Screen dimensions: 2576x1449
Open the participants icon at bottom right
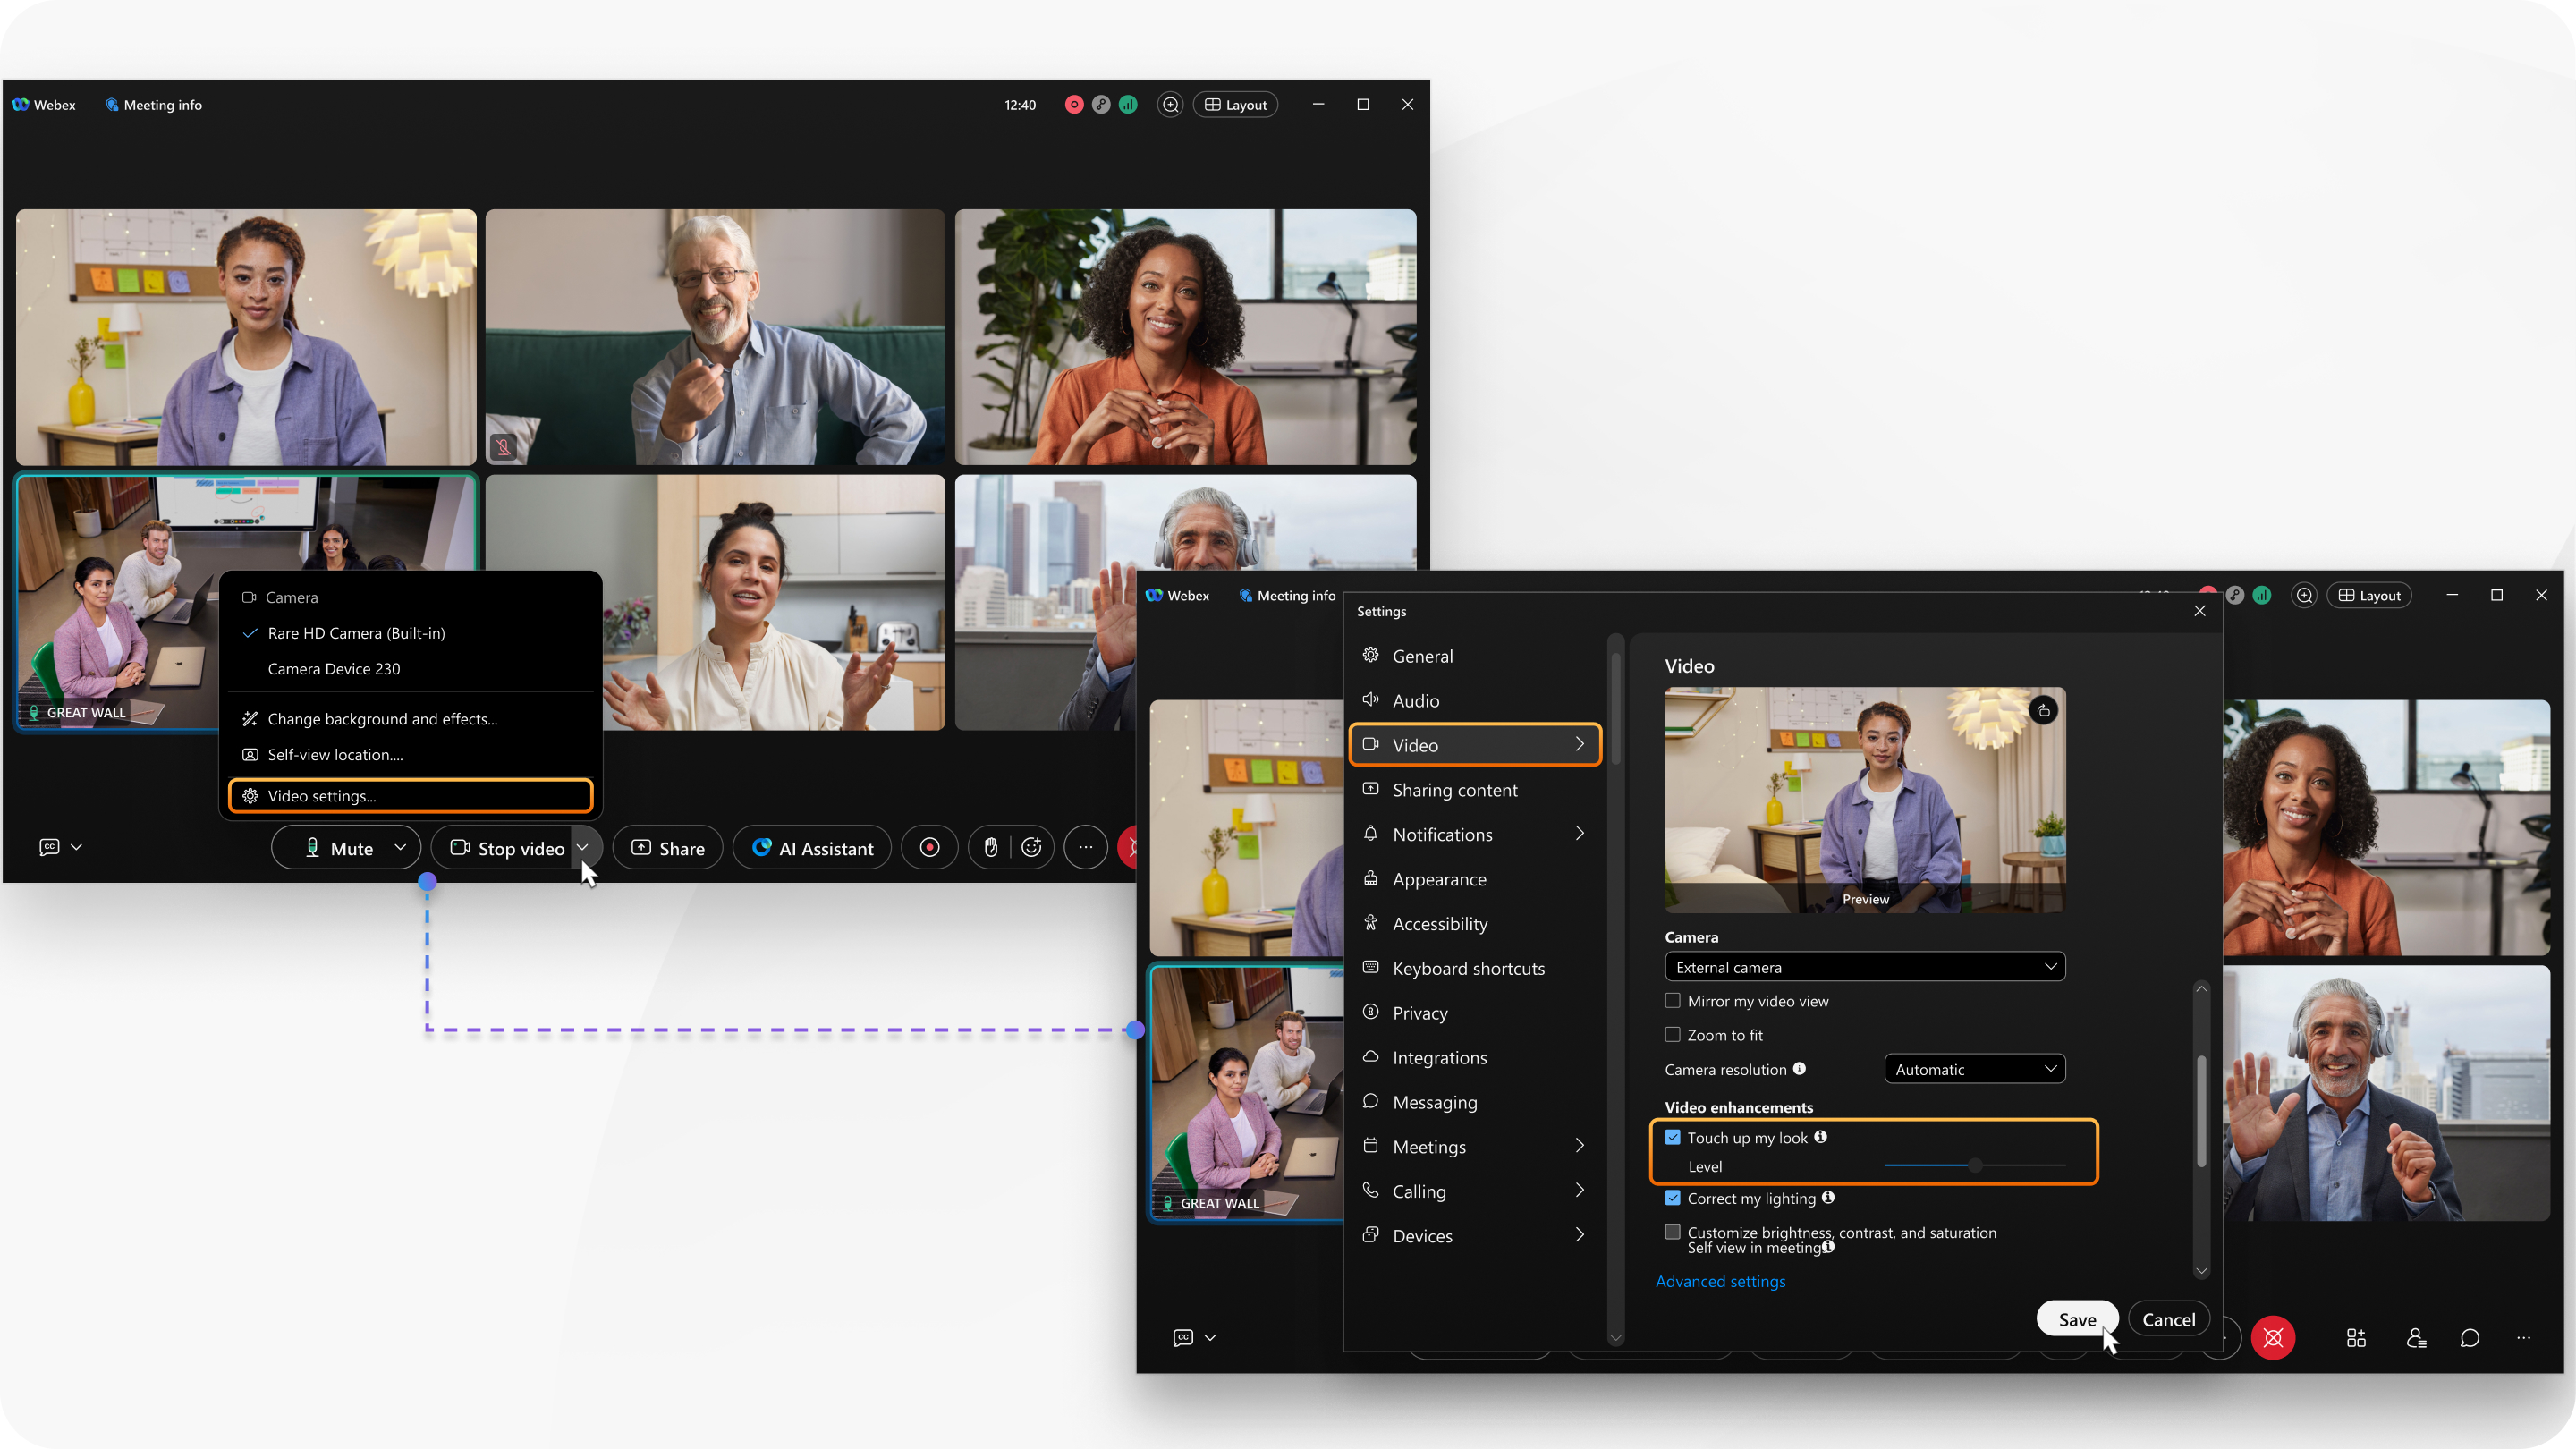[2416, 1337]
